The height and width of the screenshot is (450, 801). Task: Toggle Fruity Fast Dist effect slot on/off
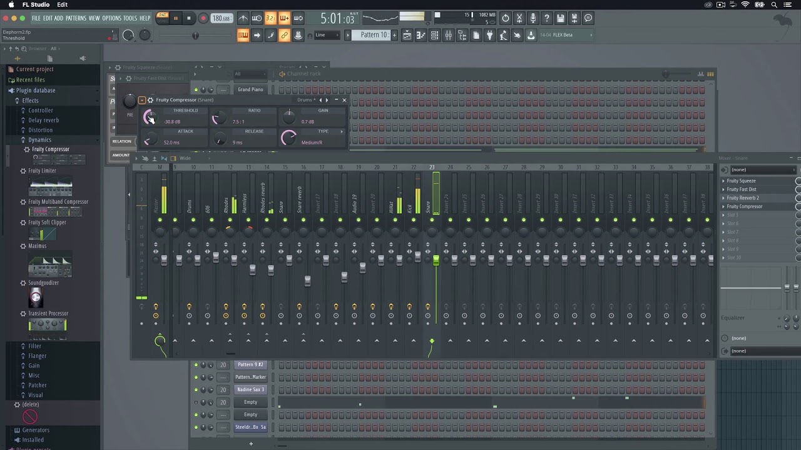[x=798, y=189]
